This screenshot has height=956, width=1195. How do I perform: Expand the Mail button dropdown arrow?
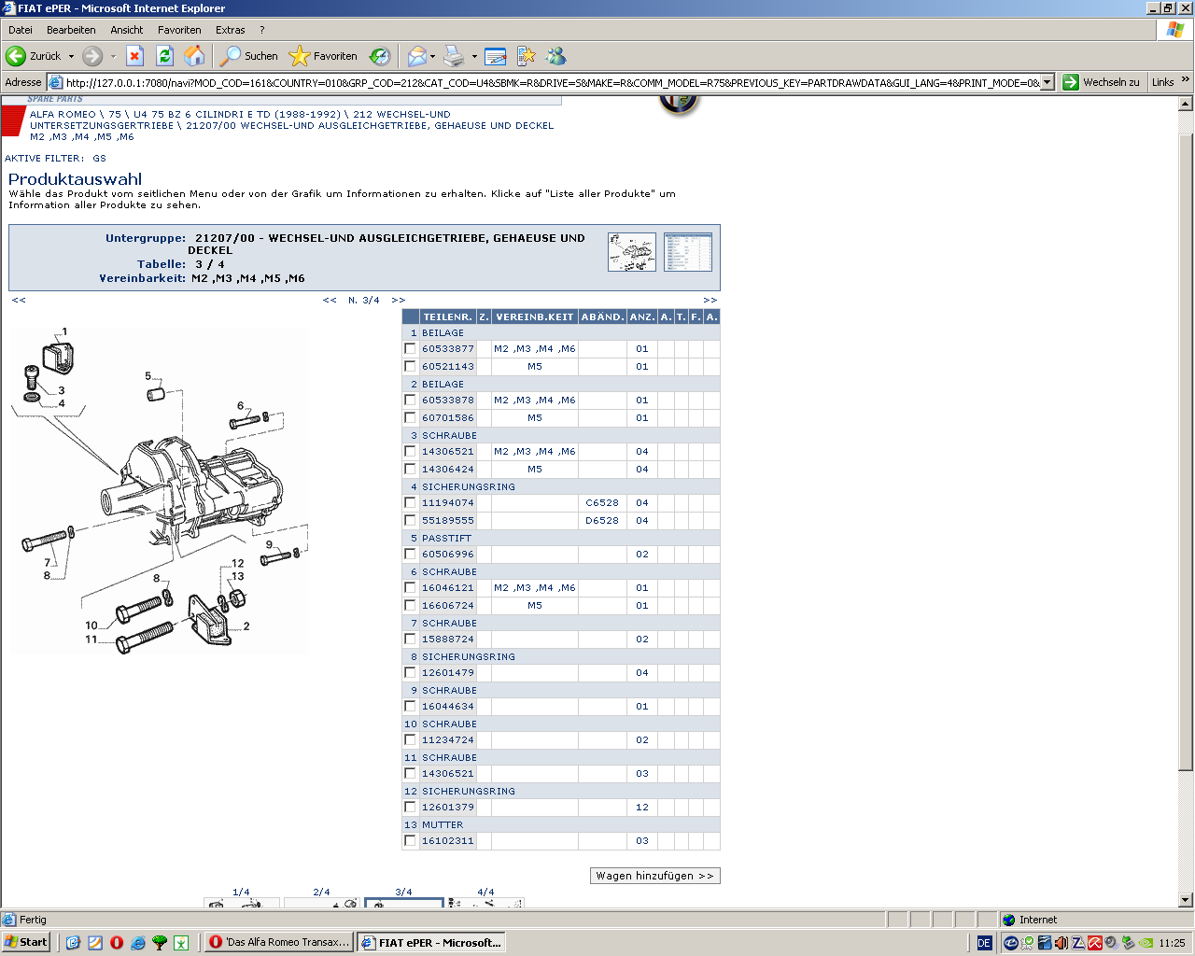432,56
